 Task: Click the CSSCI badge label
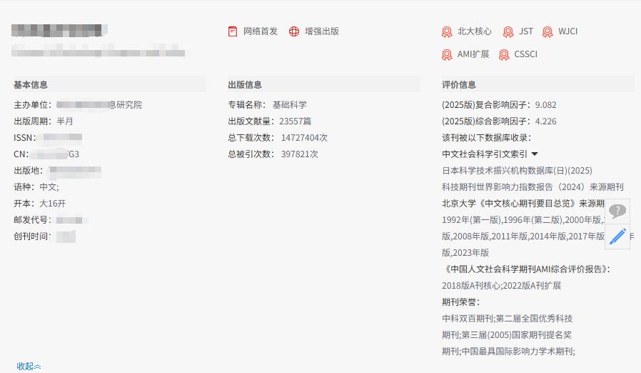point(525,54)
